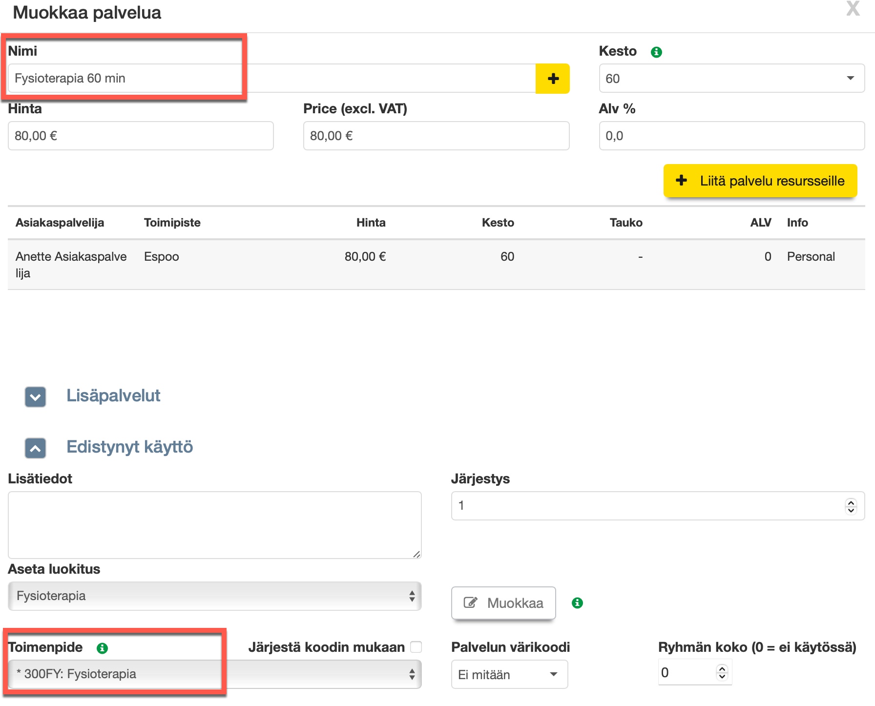Select the Anette Asiakaspalvelija table row
Image resolution: width=875 pixels, height=706 pixels.
point(436,264)
